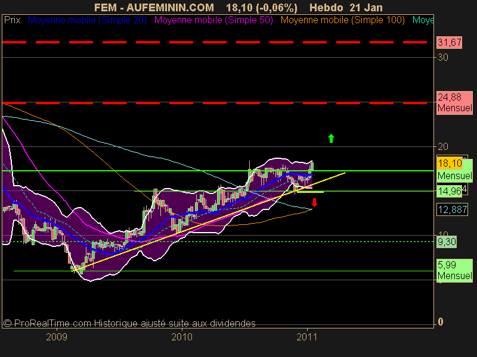
Task: Click the ProRealTime.com copyright text
Action: tap(129, 323)
